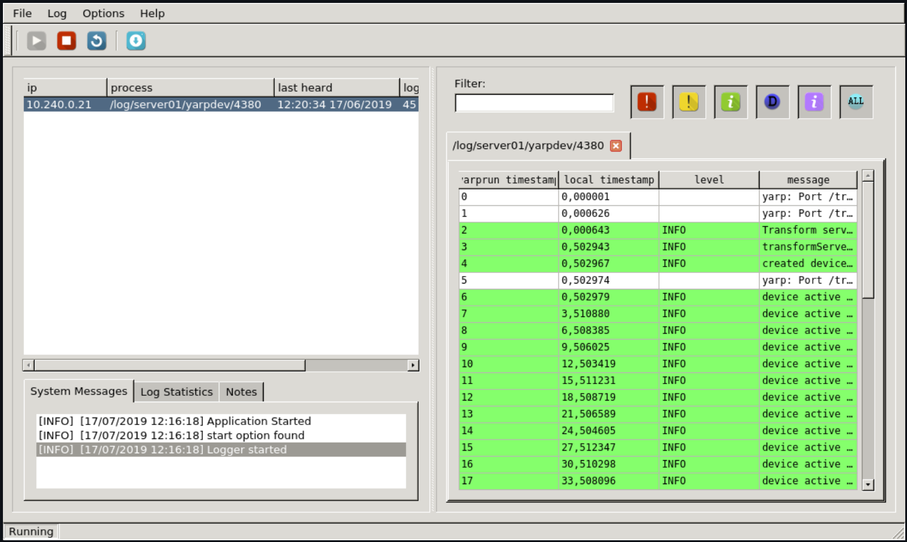The image size is (907, 542).
Task: Click the log table's scroll down arrow
Action: click(x=868, y=484)
